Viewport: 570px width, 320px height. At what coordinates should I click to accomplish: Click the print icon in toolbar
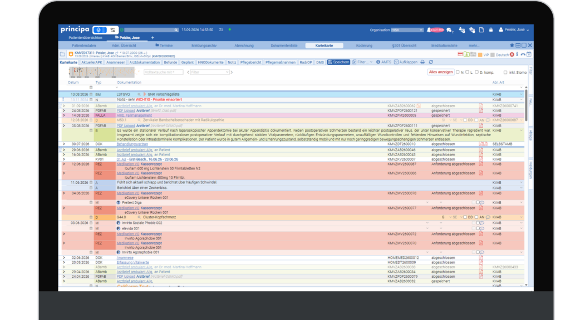click(x=422, y=62)
